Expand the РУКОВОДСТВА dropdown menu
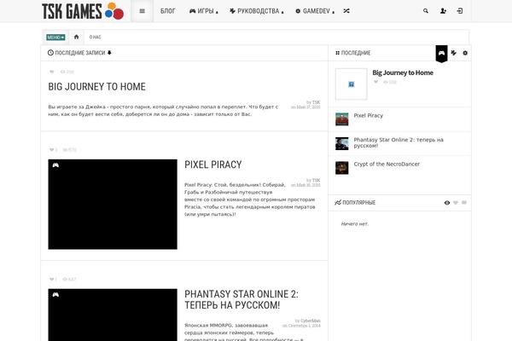512x341 pixels. 257,11
